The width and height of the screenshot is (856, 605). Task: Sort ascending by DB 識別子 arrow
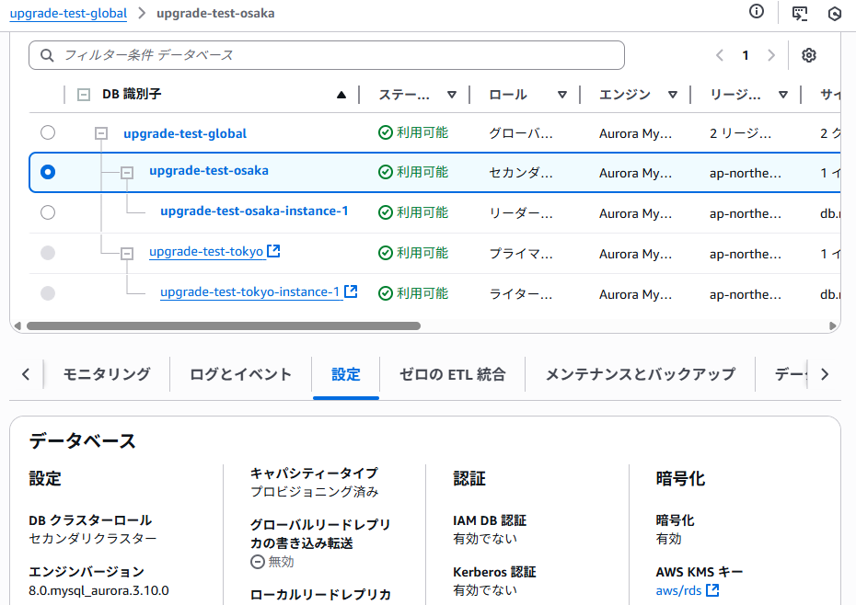[x=341, y=95]
